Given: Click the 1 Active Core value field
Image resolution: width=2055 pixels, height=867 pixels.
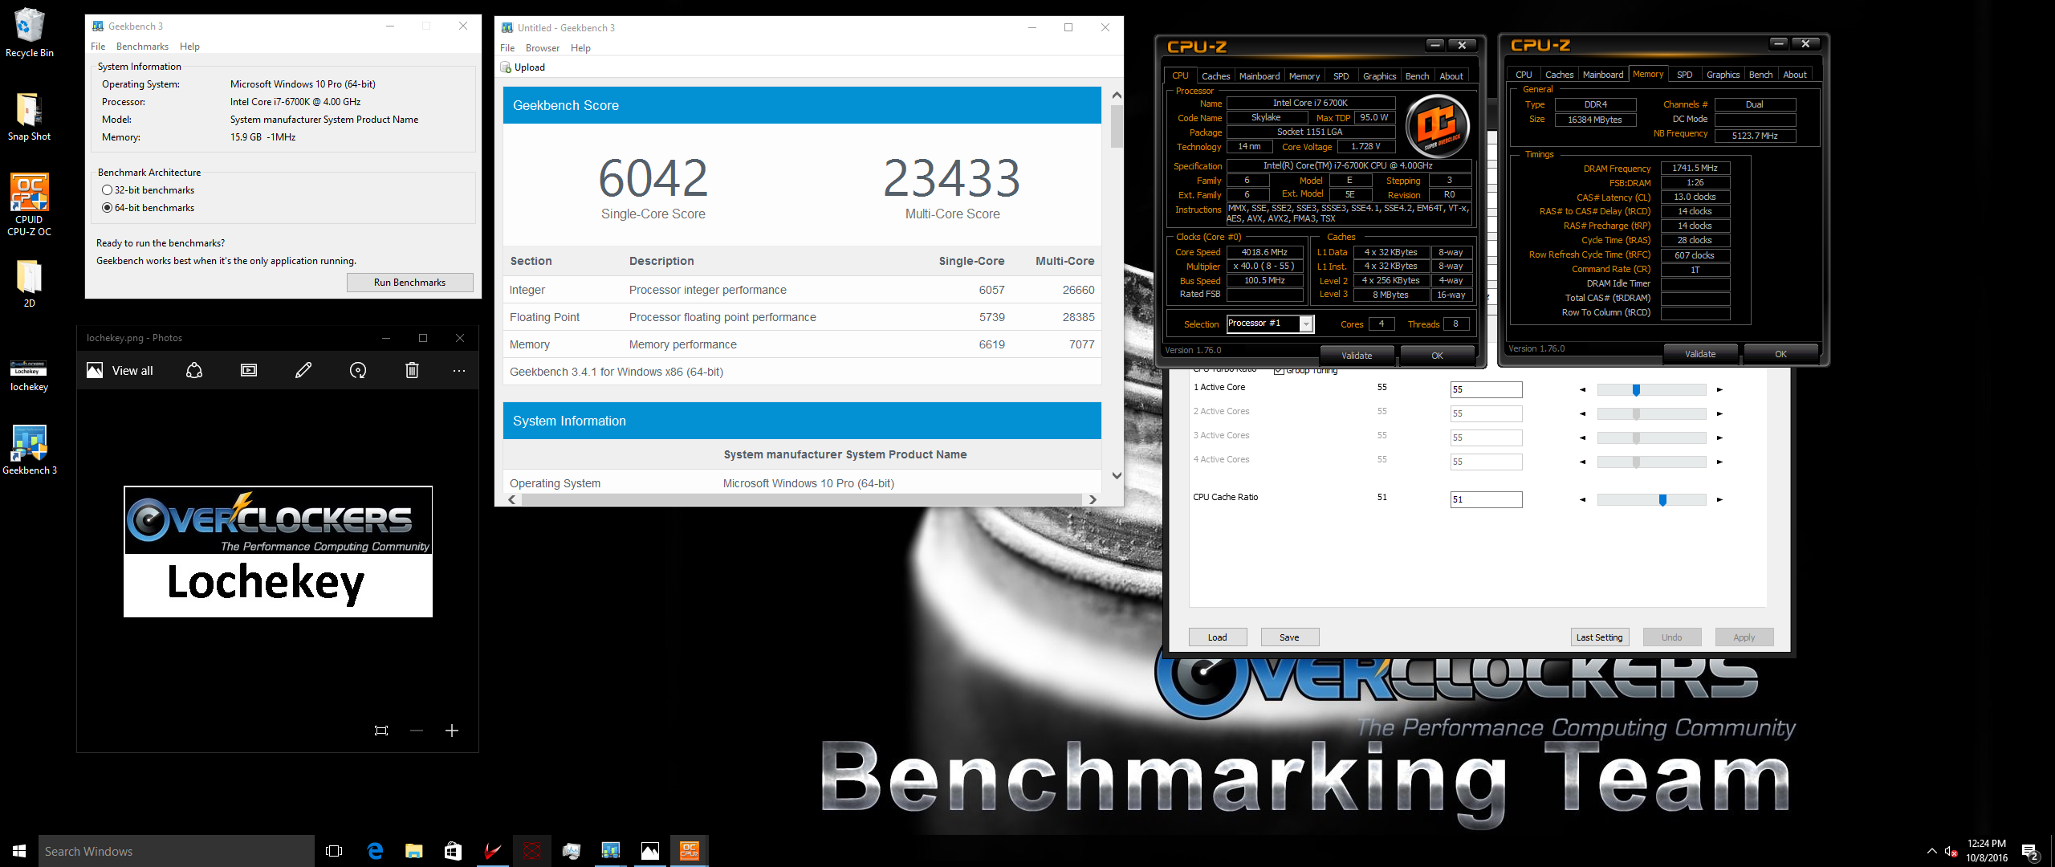Looking at the screenshot, I should pos(1486,390).
